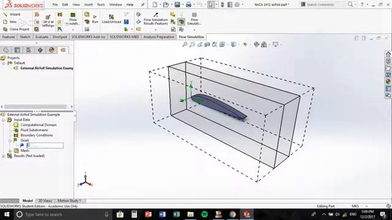Screen dimensions: 392x220
Task: Open the ConfigurationManager tab
Action: (29, 50)
